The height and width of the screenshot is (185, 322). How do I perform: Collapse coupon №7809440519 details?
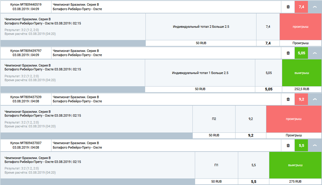tap(315, 7)
